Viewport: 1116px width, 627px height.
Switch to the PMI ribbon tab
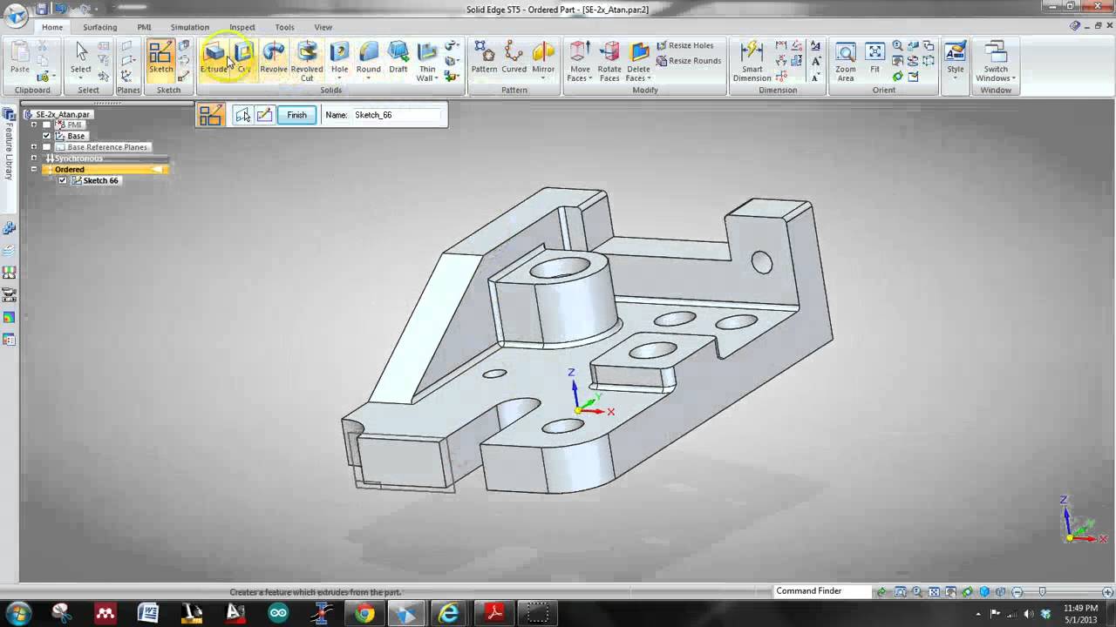point(145,27)
